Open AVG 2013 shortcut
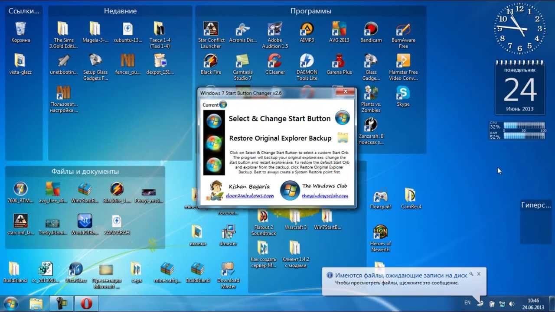The width and height of the screenshot is (555, 312). [x=339, y=32]
